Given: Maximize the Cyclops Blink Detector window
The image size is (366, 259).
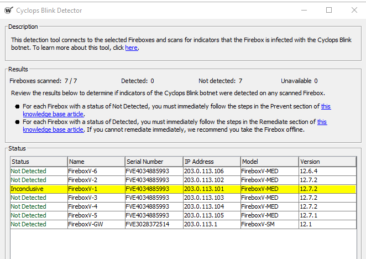Looking at the screenshot, I should click(329, 10).
